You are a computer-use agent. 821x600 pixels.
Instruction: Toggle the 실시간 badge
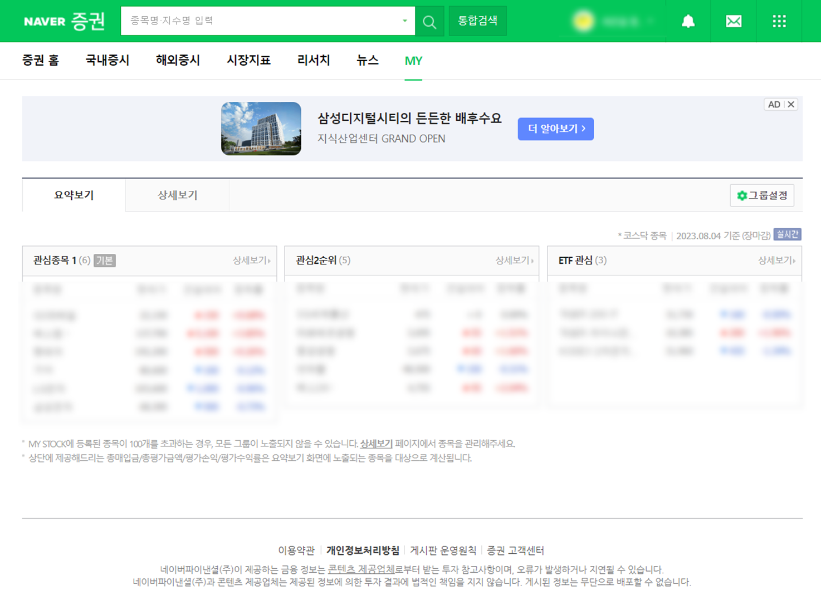[x=787, y=234]
